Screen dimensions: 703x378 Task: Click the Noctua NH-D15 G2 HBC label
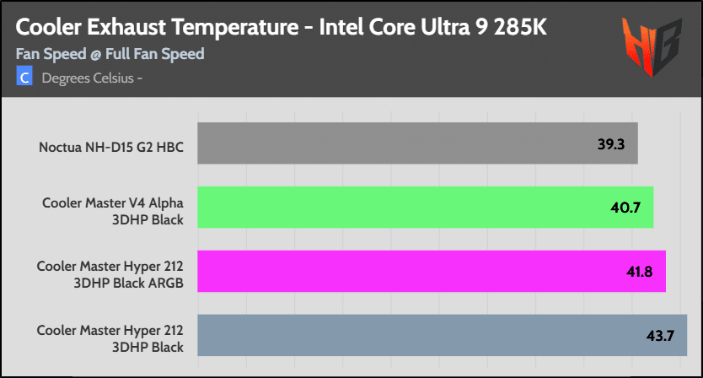point(111,148)
